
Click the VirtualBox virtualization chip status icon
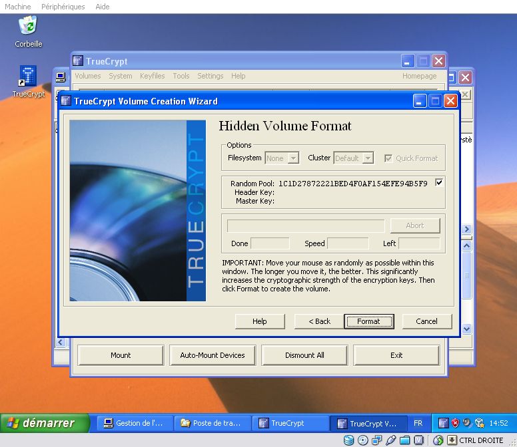418,440
